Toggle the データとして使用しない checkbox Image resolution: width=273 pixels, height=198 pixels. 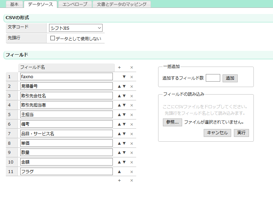[x=53, y=38]
